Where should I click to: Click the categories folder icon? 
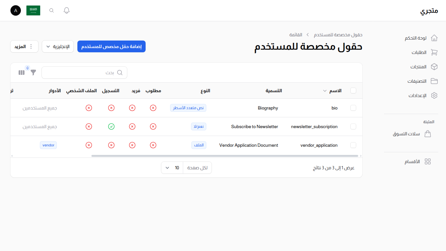434,81
